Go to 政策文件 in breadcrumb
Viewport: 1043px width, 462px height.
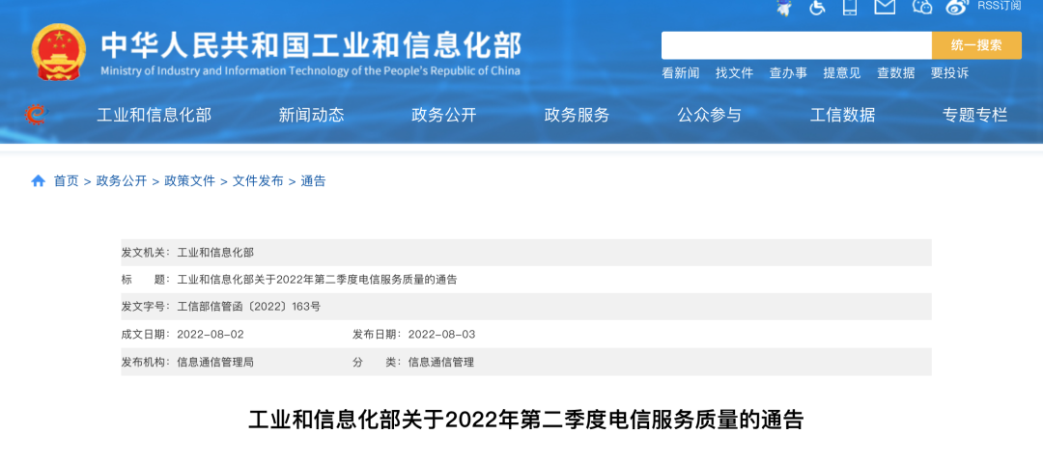[189, 180]
